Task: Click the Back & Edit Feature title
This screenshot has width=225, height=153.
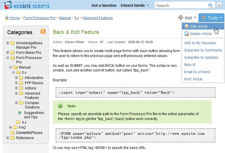Action: coord(76,32)
